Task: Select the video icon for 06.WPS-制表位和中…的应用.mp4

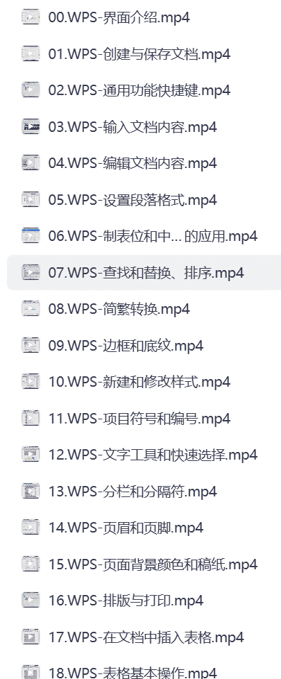Action: 31,235
